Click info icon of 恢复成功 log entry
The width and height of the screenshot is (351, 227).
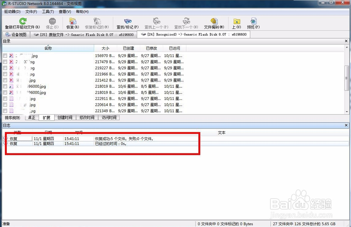[6, 138]
